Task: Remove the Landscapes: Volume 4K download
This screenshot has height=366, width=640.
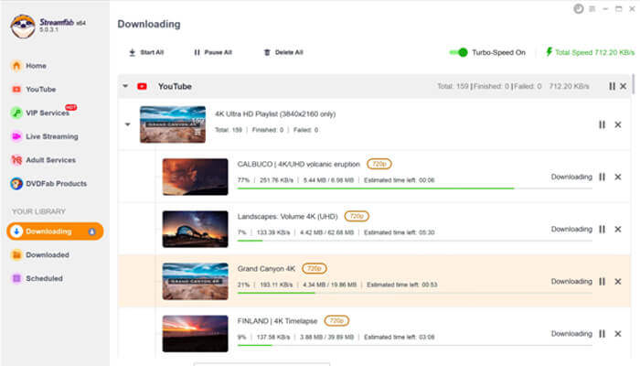Action: 619,230
